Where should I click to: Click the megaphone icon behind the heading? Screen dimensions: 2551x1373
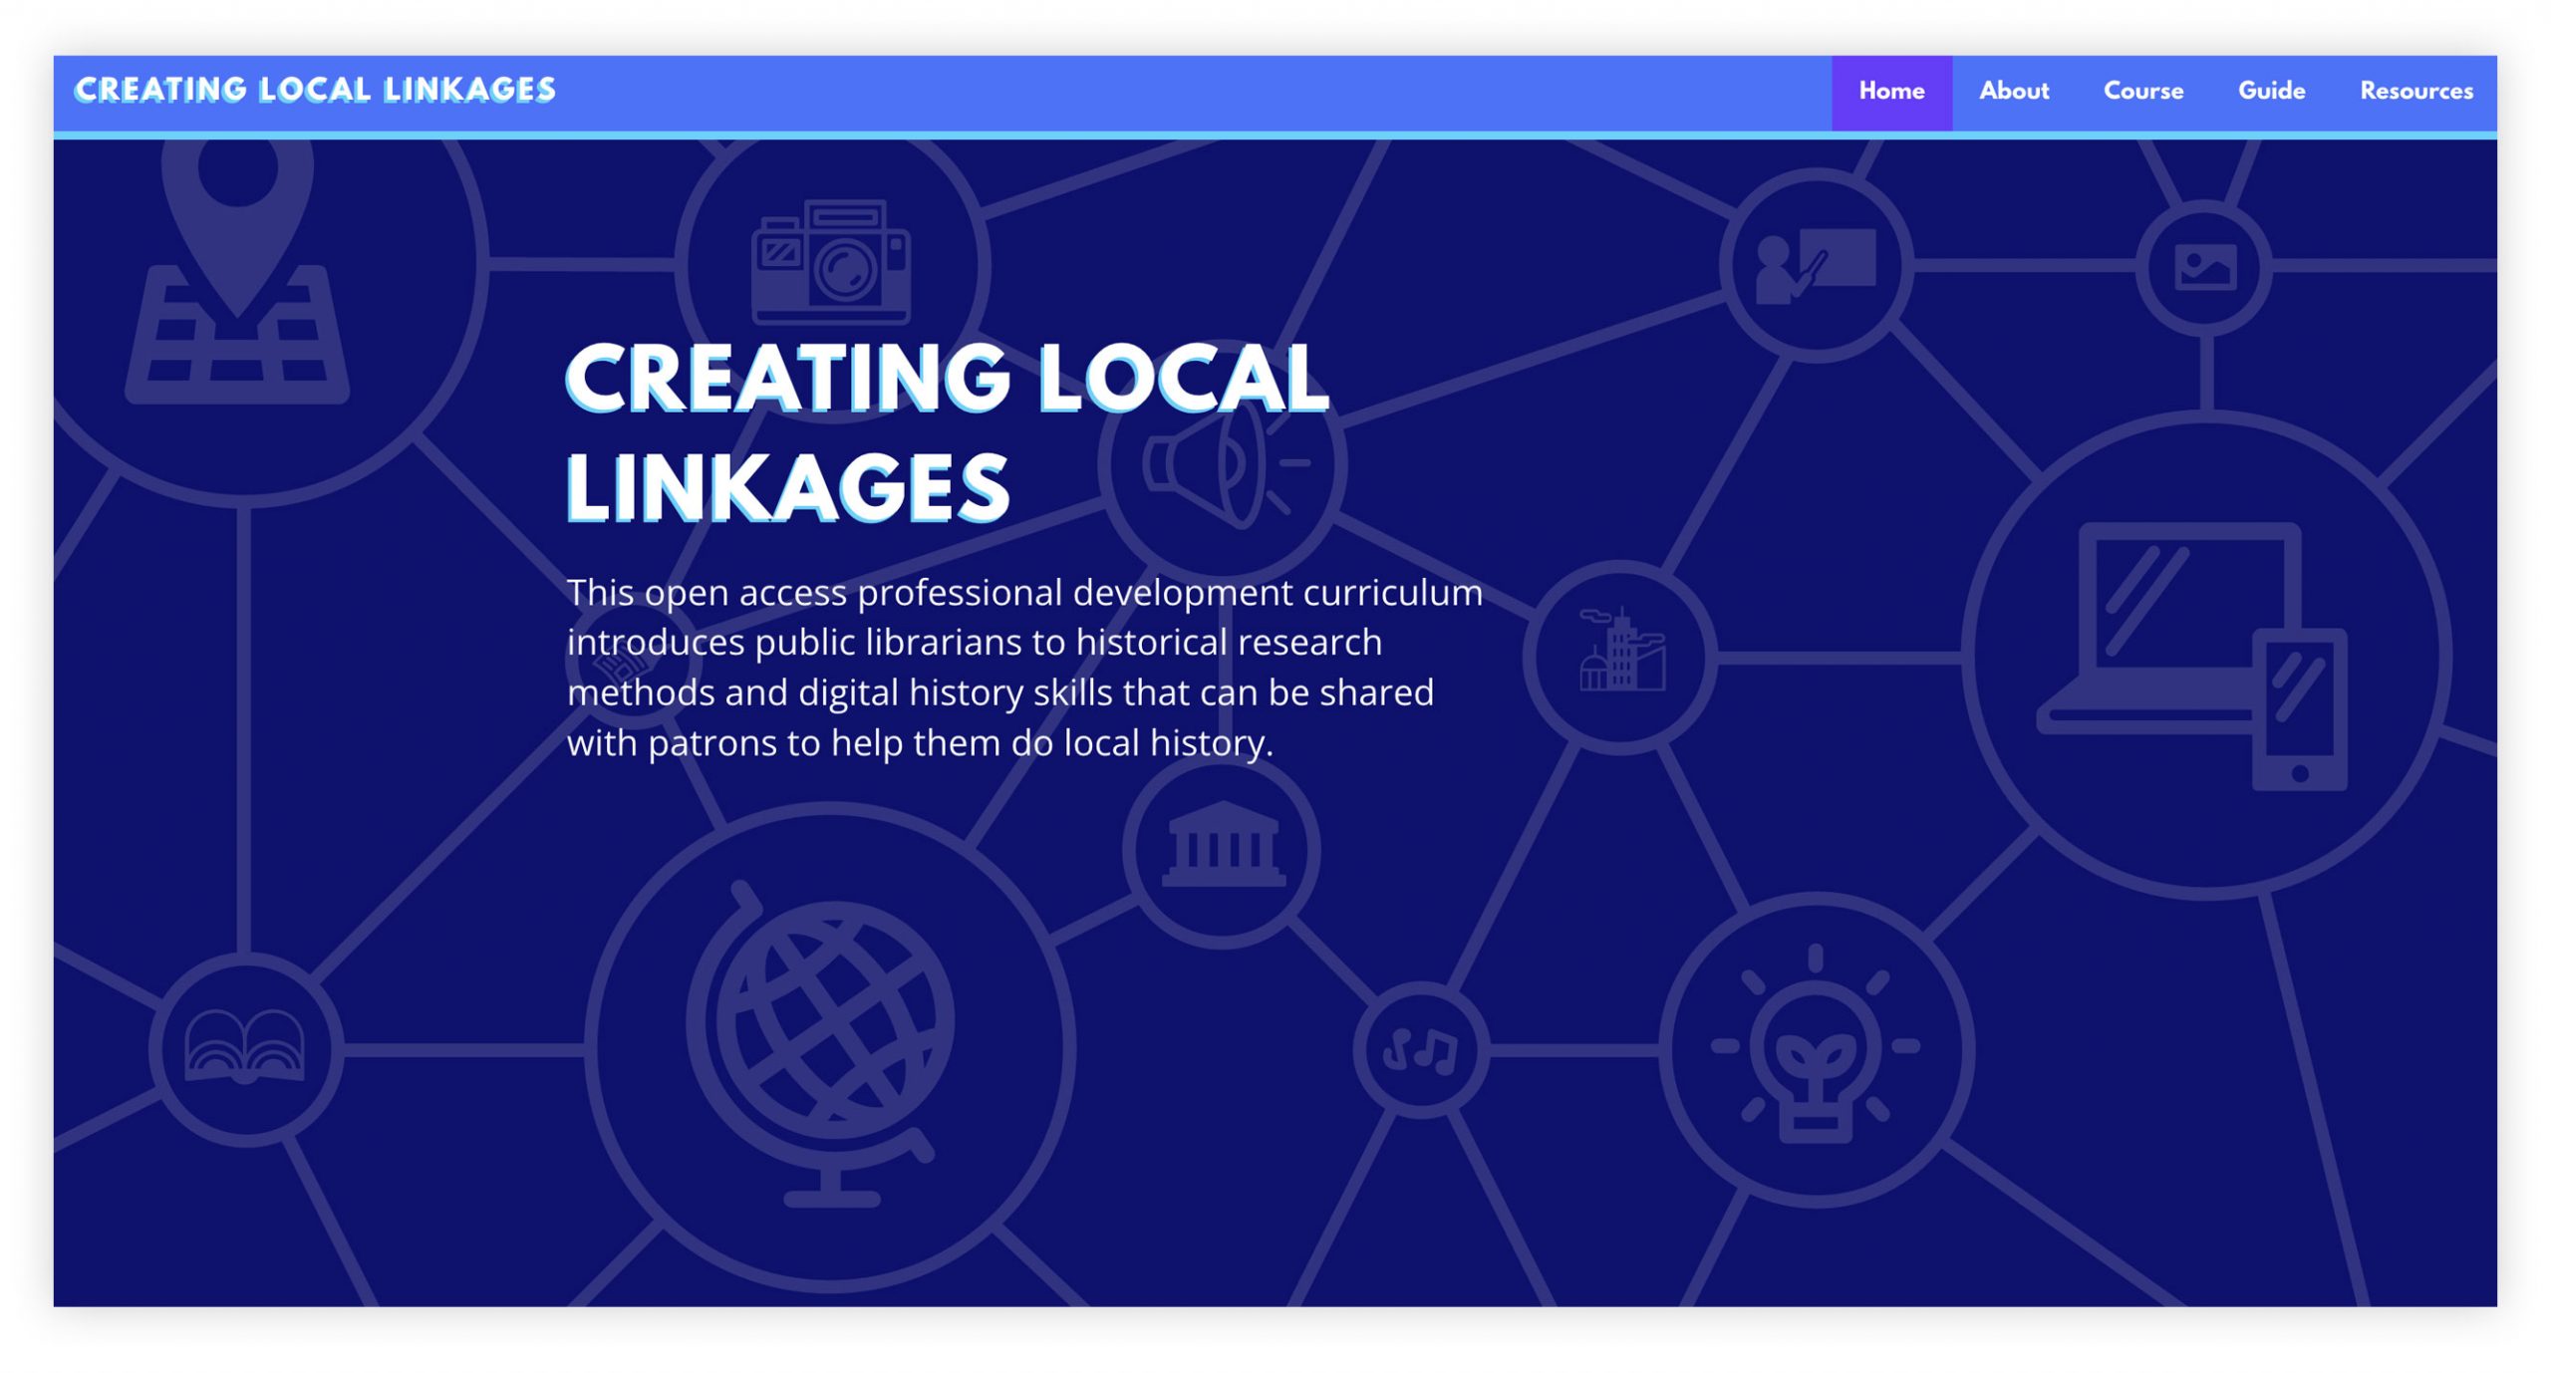click(1224, 465)
